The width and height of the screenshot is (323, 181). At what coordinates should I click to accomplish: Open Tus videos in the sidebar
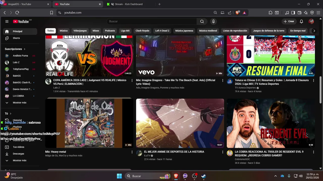pyautogui.click(x=20, y=147)
